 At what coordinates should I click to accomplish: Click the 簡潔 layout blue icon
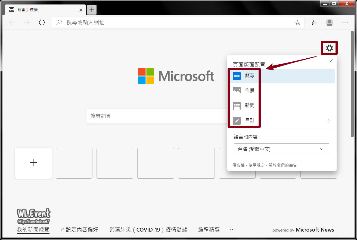point(237,76)
